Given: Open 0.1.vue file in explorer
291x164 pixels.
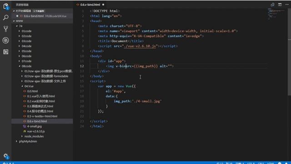Looking at the screenshot, I should (x=42, y=96).
